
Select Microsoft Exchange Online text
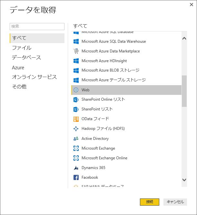pos(104,158)
